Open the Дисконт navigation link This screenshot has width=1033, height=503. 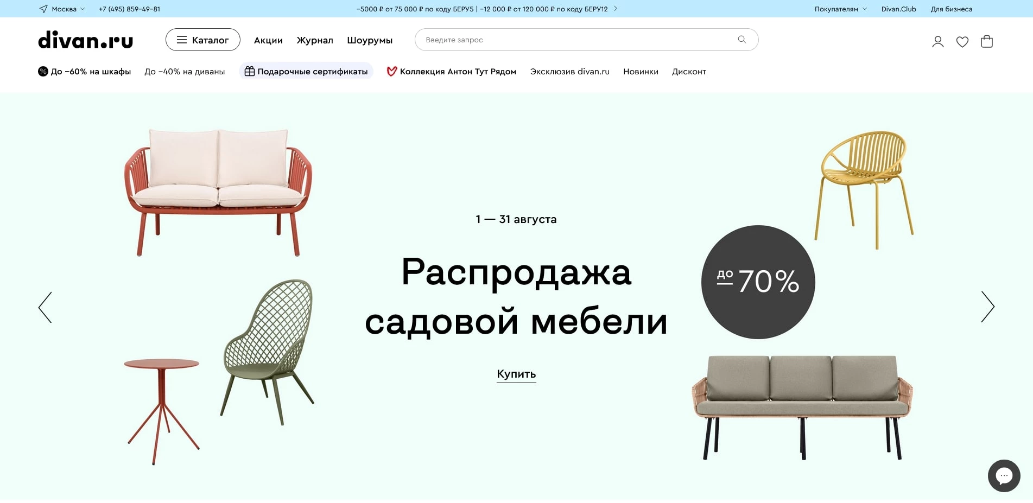tap(688, 71)
